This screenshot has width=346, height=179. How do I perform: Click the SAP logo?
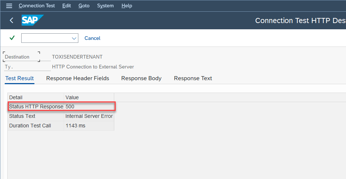[32, 20]
